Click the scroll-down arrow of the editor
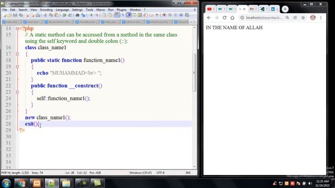The image size is (335, 188). (x=194, y=167)
